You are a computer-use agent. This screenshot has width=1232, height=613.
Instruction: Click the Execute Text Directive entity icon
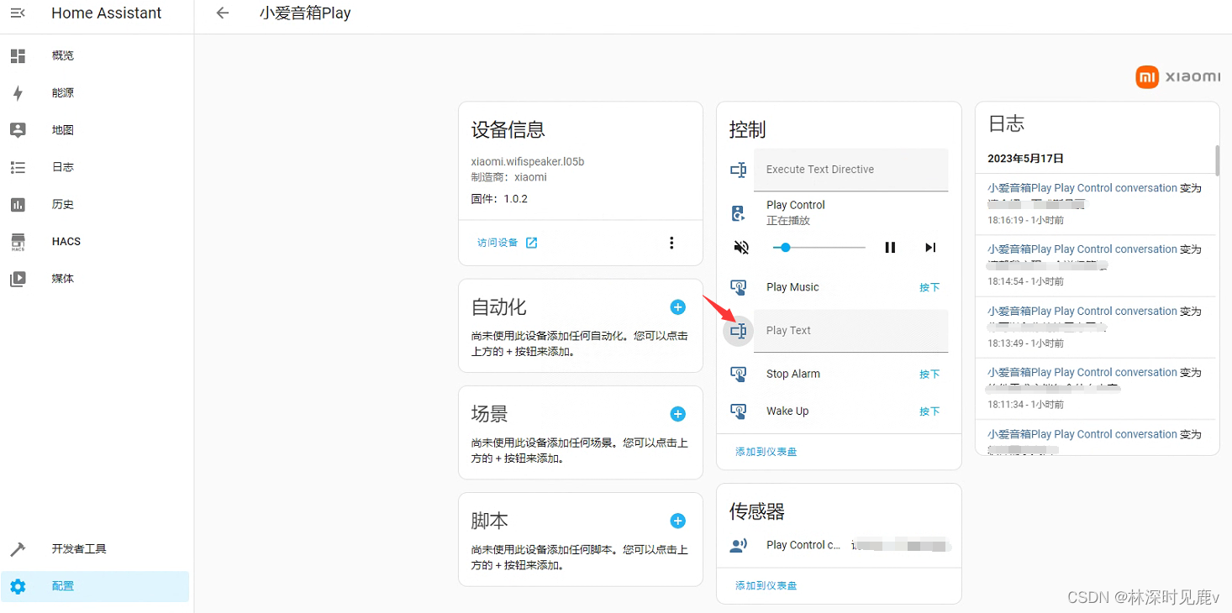(739, 170)
